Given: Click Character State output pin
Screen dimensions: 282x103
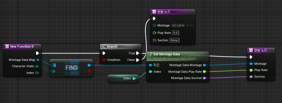Looking at the screenshot, I should click(37, 66).
